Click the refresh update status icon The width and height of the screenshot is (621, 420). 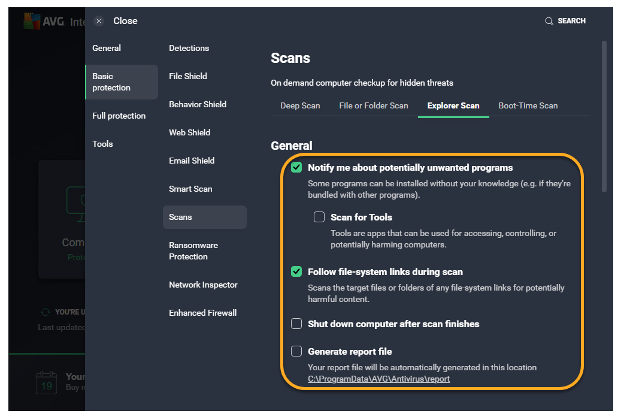pyautogui.click(x=45, y=312)
